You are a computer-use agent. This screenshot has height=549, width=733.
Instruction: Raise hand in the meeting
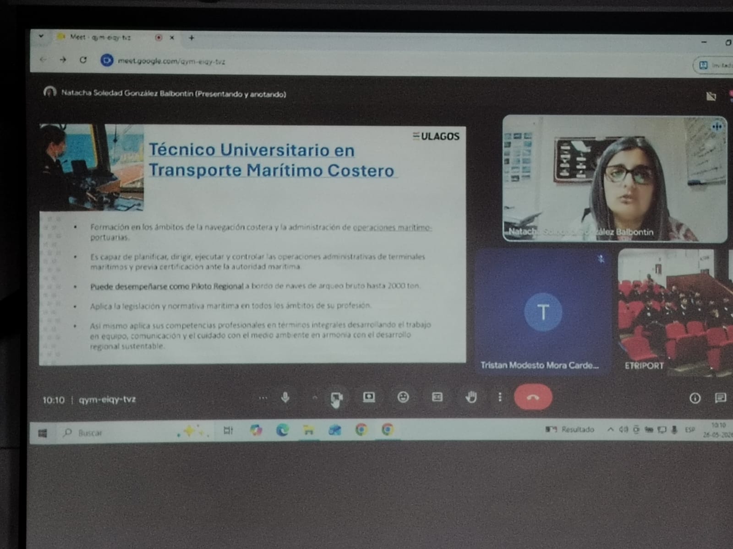coord(471,397)
